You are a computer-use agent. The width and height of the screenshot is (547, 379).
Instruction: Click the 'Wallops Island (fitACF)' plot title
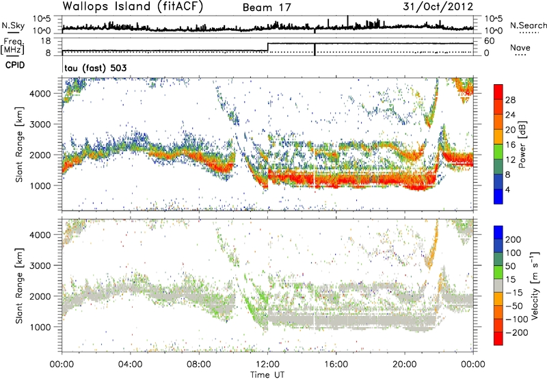tap(133, 7)
